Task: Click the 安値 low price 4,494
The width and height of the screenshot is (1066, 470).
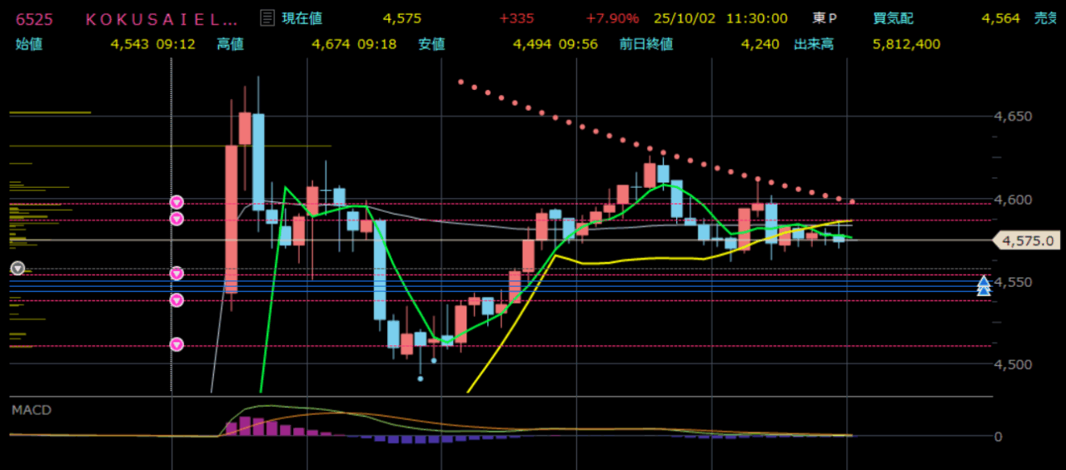Action: [x=532, y=44]
